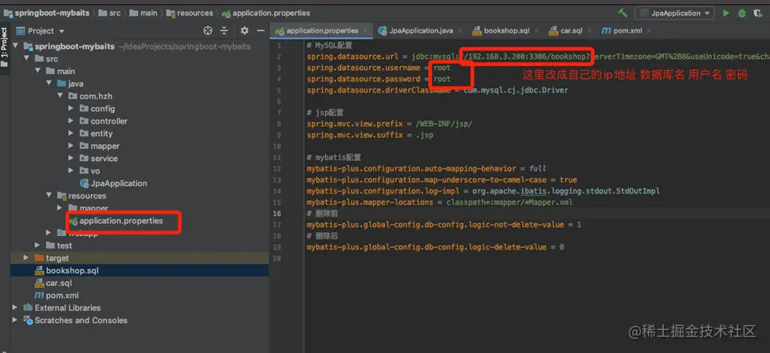Image resolution: width=770 pixels, height=353 pixels.
Task: Run with coverage shield icon
Action: coord(758,14)
